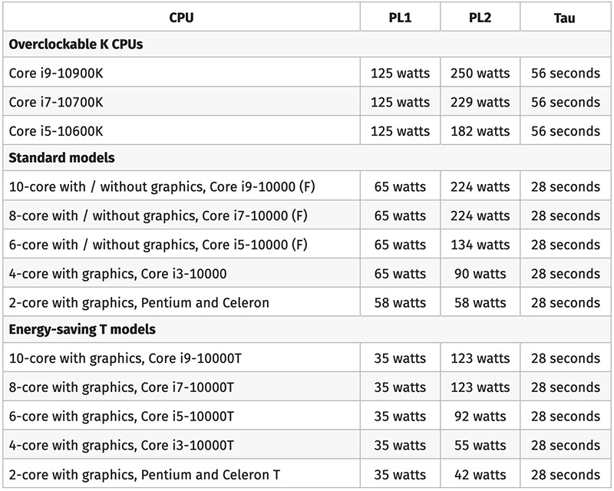The height and width of the screenshot is (491, 614).
Task: Click the Standard models section heading
Action: click(61, 158)
